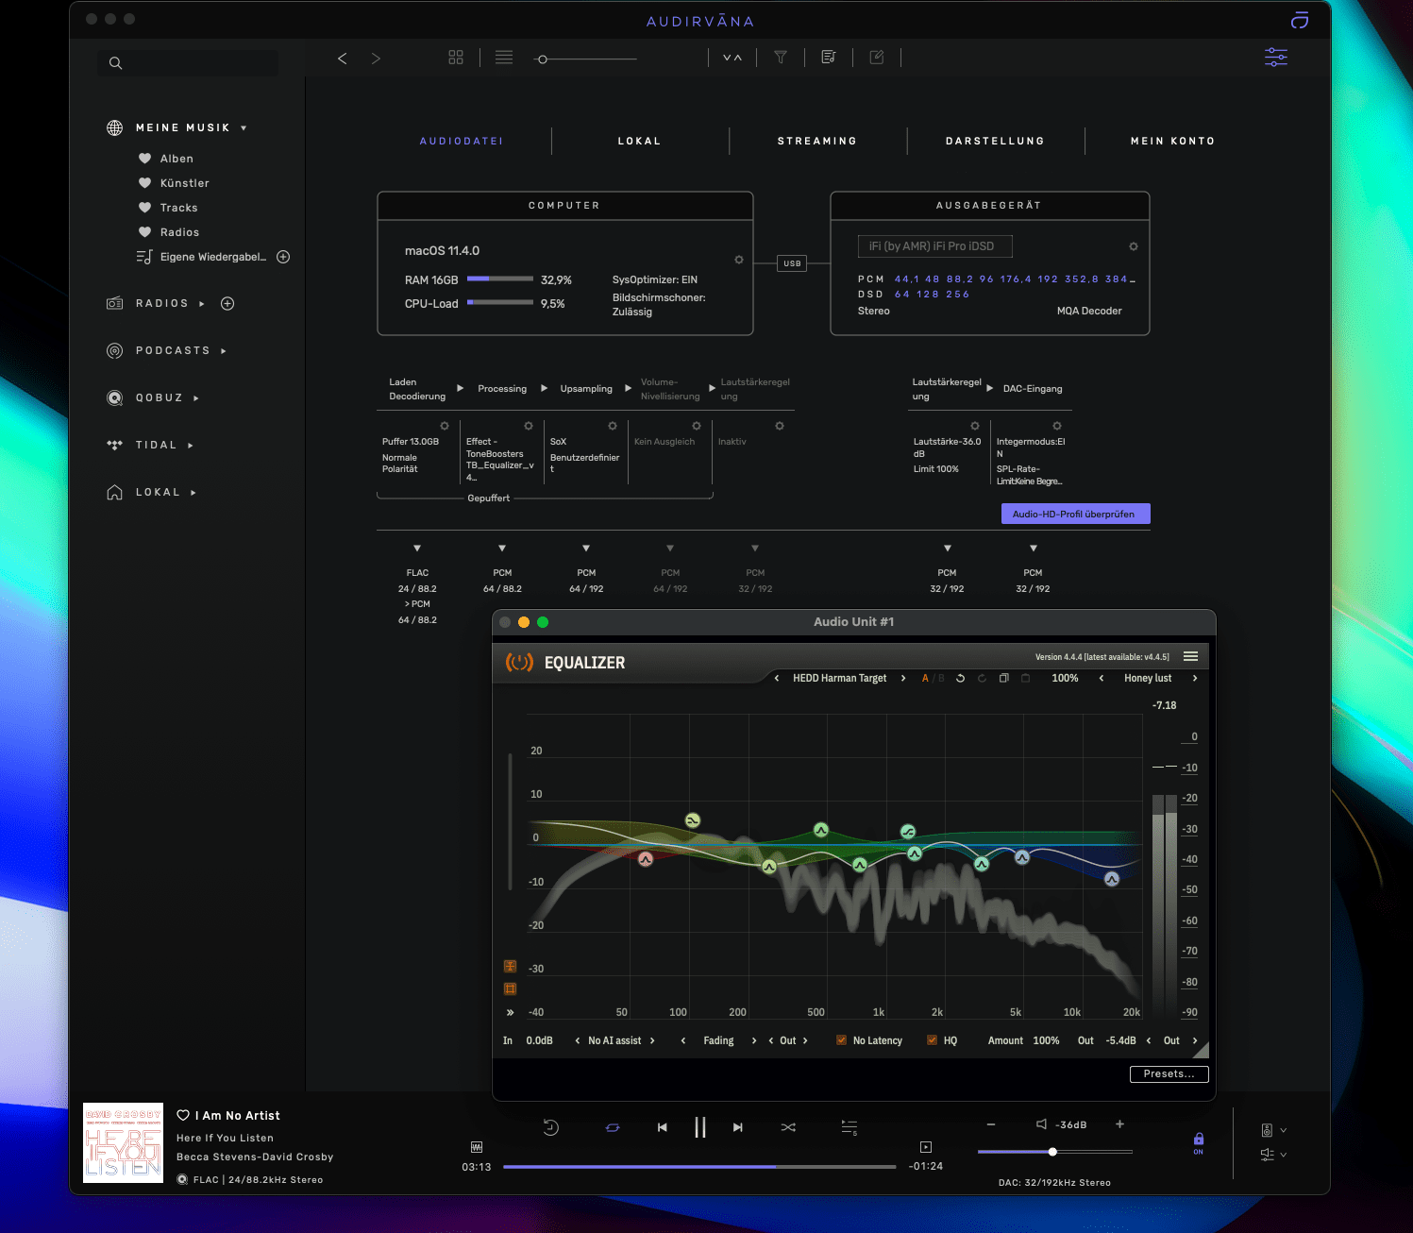Image resolution: width=1413 pixels, height=1233 pixels.
Task: Switch to grid view icon
Action: pyautogui.click(x=456, y=58)
